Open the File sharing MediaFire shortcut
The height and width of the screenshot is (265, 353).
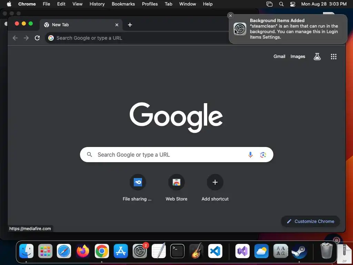point(138,187)
